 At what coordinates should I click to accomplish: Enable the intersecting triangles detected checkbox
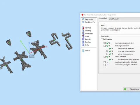pyautogui.click(x=105, y=65)
